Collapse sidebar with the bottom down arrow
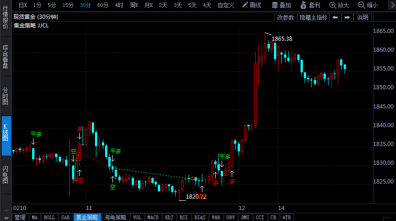This screenshot has width=396, height=221. (x=6, y=218)
